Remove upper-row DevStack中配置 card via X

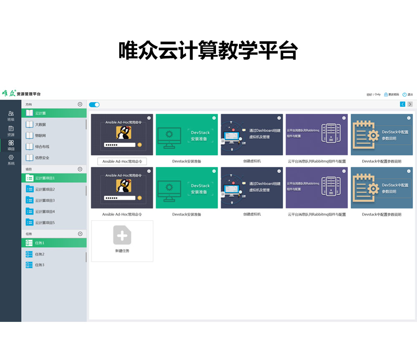409,118
